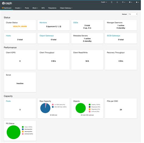The width and height of the screenshot is (144, 143).
Task: Expand the Cluster menu
Action: pos(18,8)
